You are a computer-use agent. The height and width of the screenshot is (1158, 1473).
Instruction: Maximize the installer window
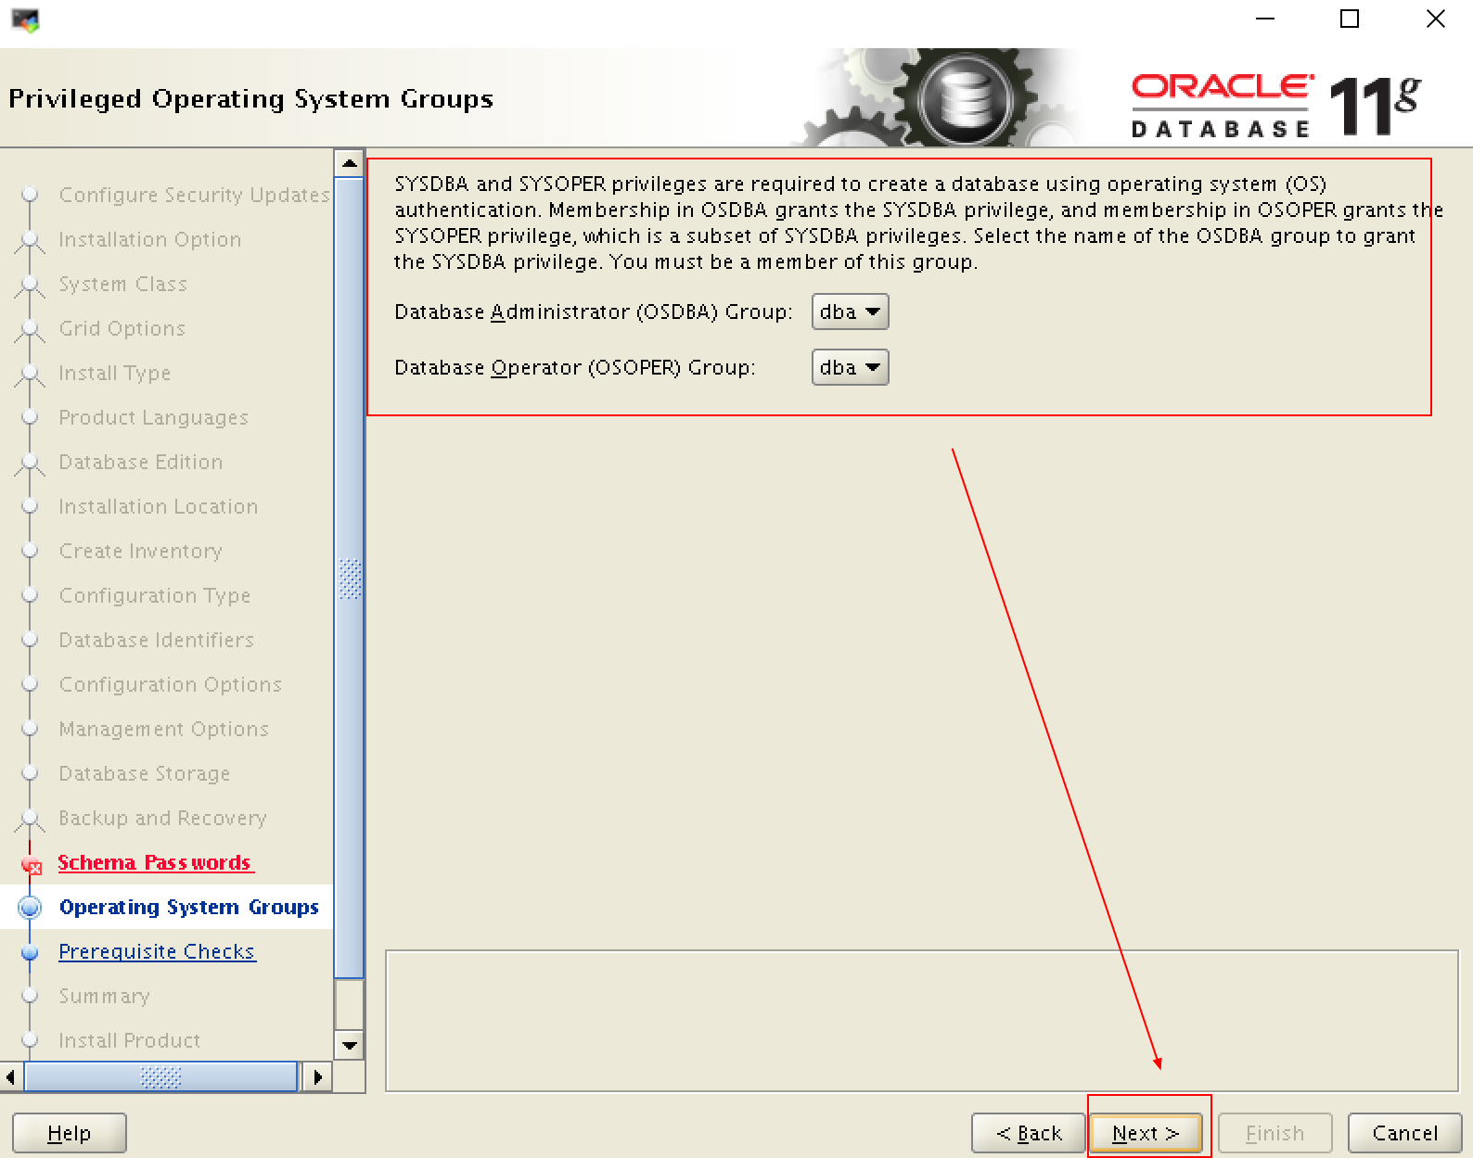(x=1350, y=19)
